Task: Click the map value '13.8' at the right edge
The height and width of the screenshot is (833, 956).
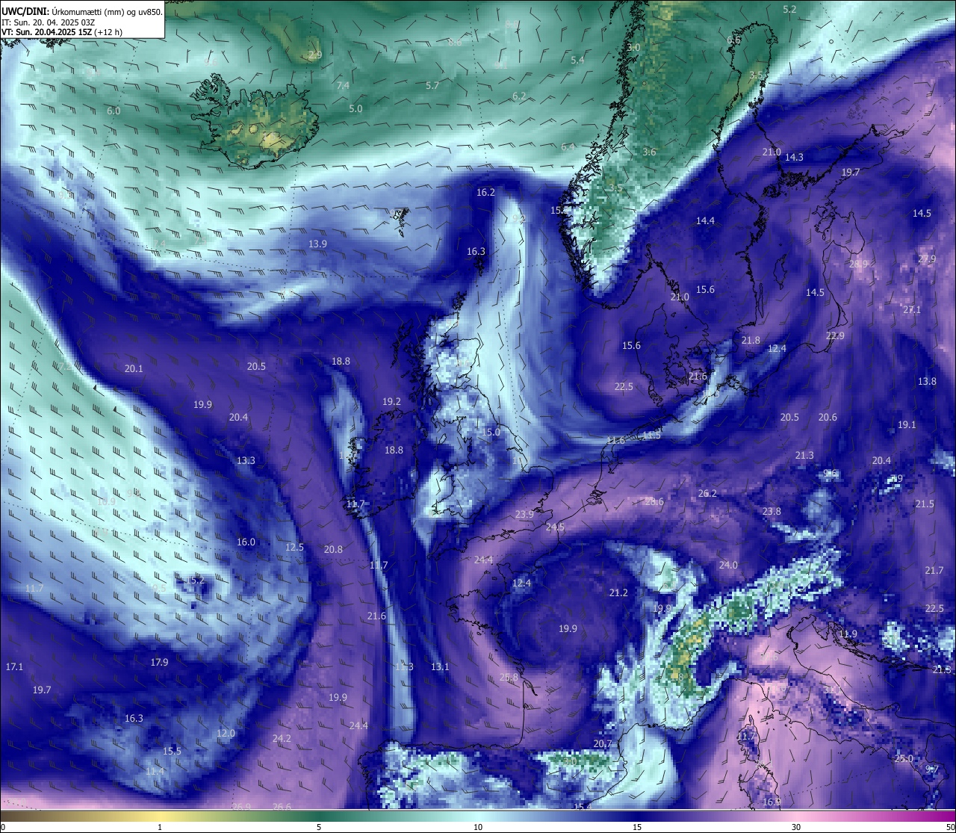Action: click(927, 381)
